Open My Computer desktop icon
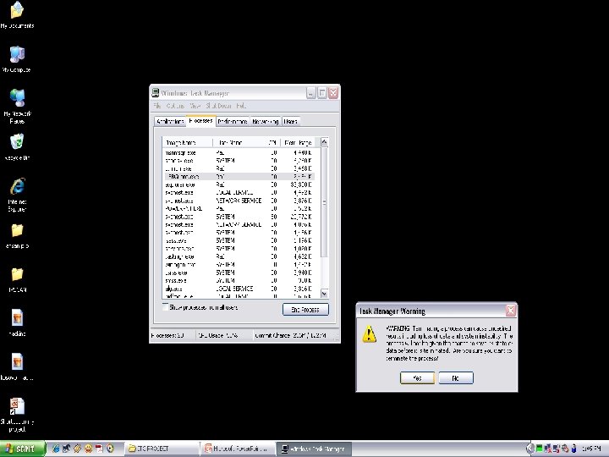The height and width of the screenshot is (457, 609). tap(17, 59)
